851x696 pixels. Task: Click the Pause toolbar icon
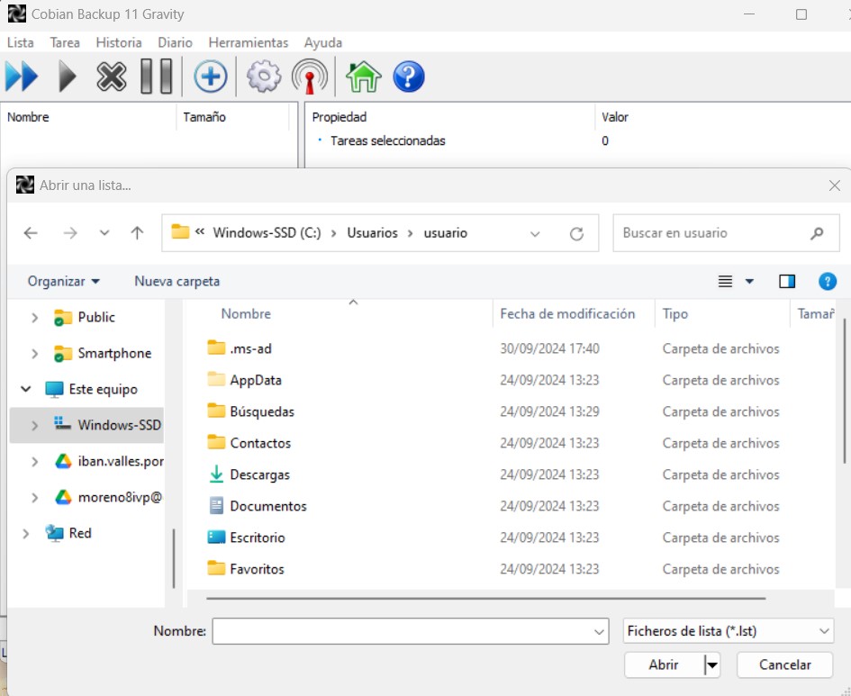tap(156, 77)
